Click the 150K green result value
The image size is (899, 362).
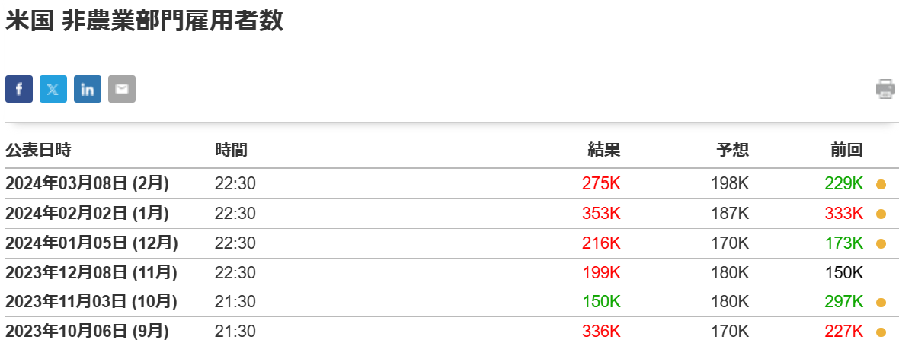(x=601, y=302)
